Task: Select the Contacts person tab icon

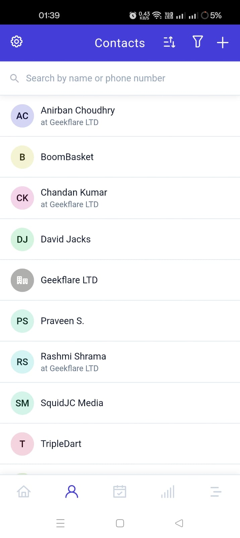Action: [x=72, y=492]
